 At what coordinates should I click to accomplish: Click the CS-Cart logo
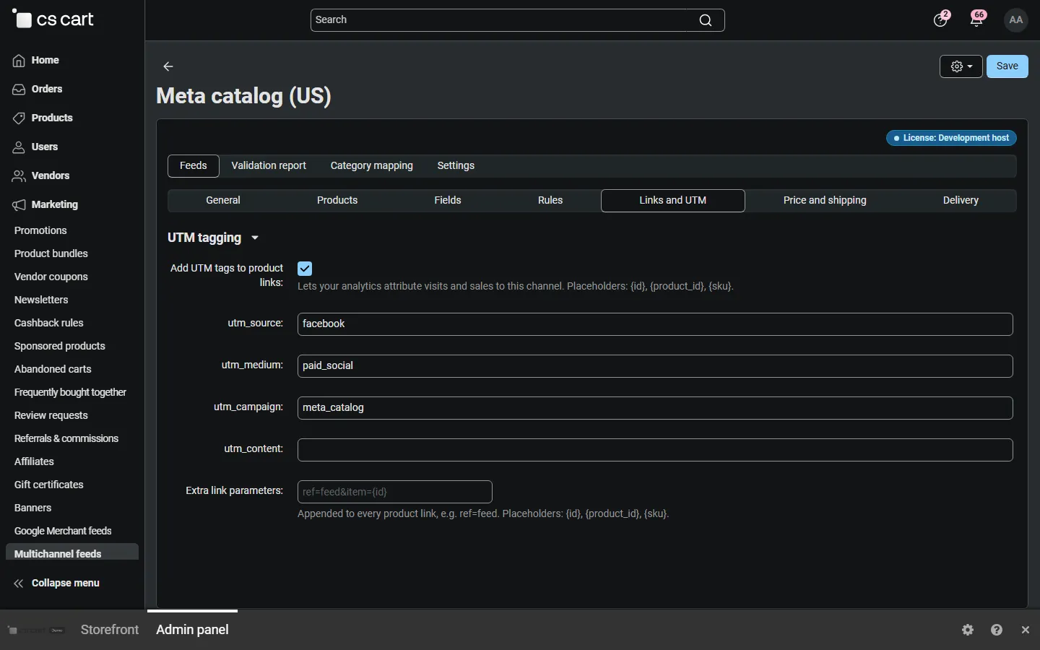pyautogui.click(x=53, y=19)
